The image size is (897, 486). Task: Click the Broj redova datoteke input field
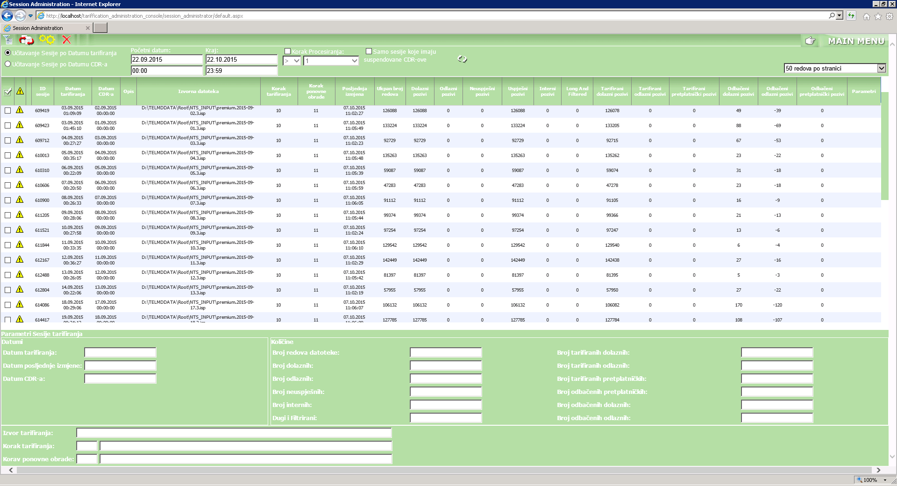point(446,352)
